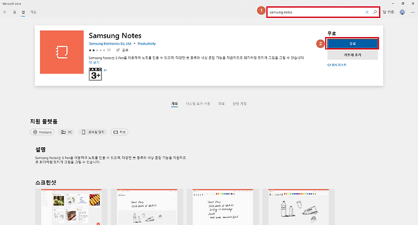
Task: Open the fourth screenshot with bottle drawing
Action: 298,207
